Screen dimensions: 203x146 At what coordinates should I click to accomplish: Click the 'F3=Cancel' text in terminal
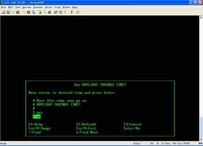(133, 124)
